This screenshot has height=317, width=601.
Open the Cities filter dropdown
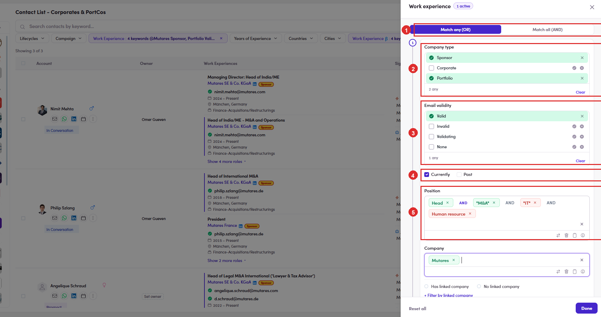333,39
